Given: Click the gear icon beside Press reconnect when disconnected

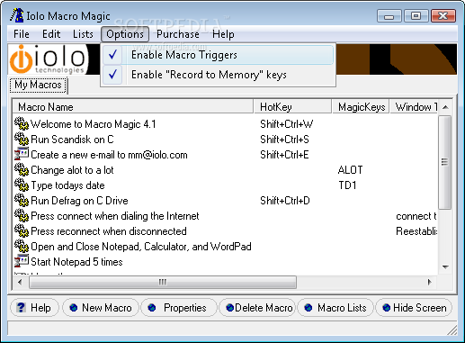Looking at the screenshot, I should pos(22,230).
